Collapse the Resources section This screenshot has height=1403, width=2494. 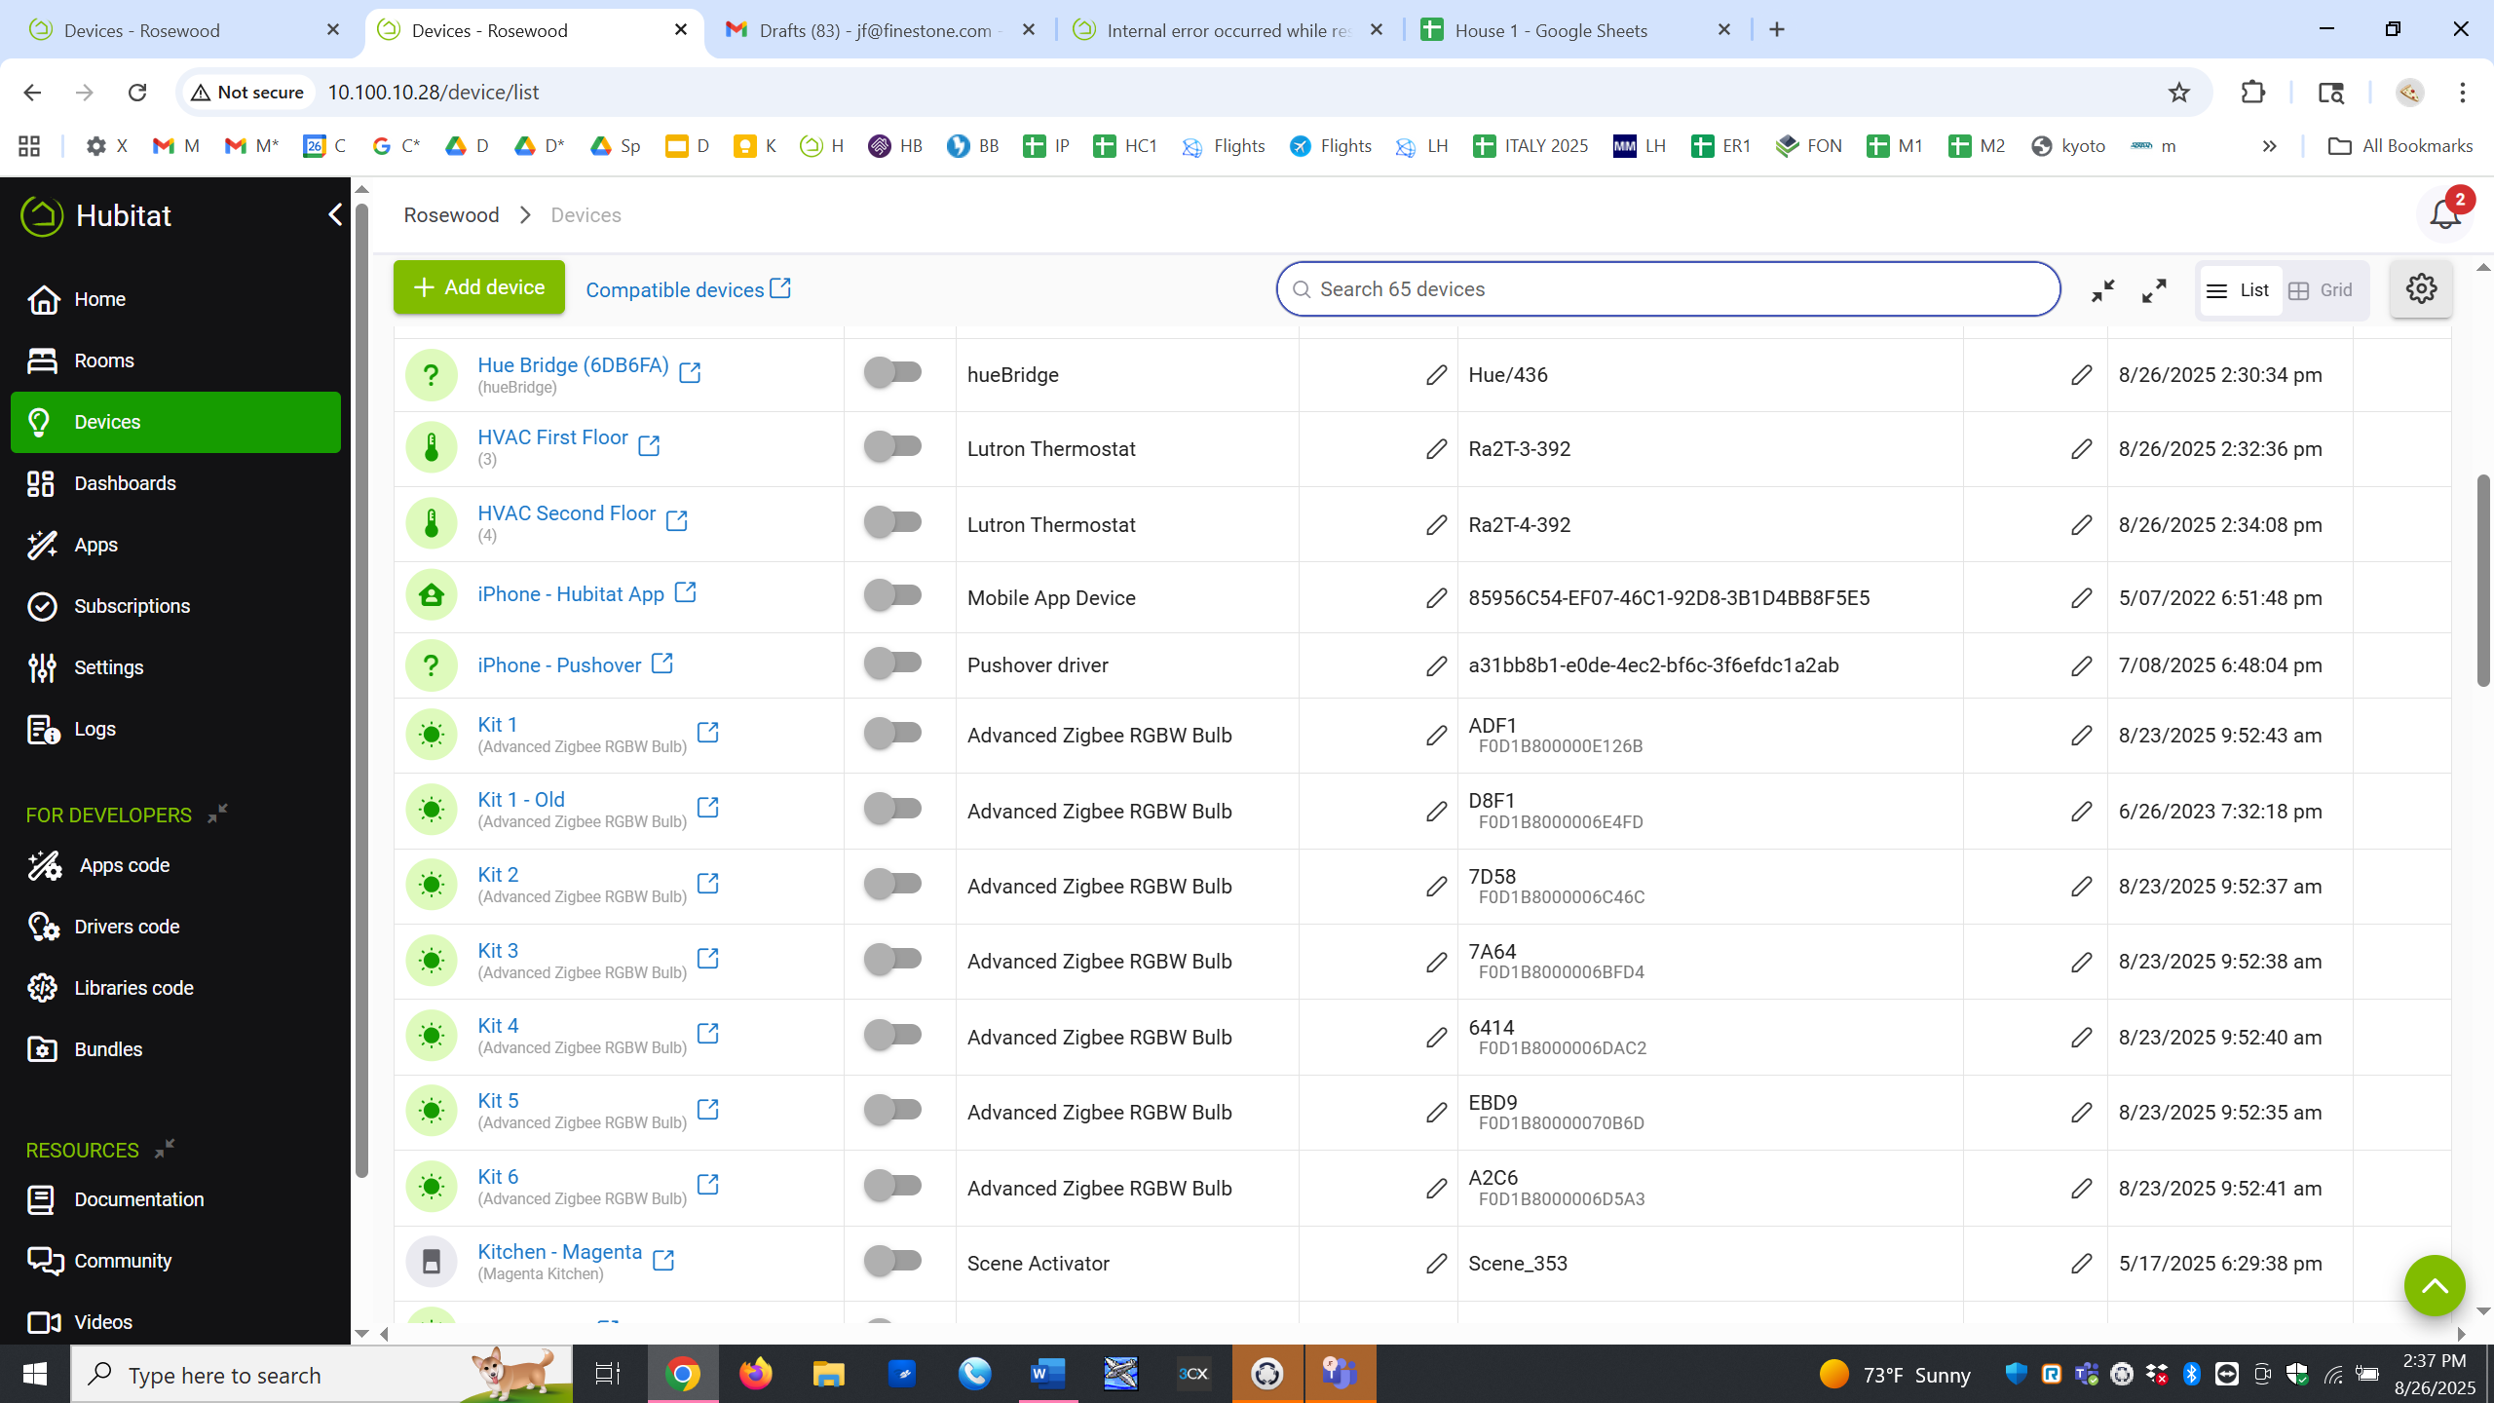click(x=165, y=1148)
